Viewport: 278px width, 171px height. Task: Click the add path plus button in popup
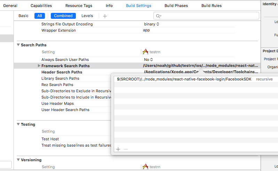tap(118, 149)
